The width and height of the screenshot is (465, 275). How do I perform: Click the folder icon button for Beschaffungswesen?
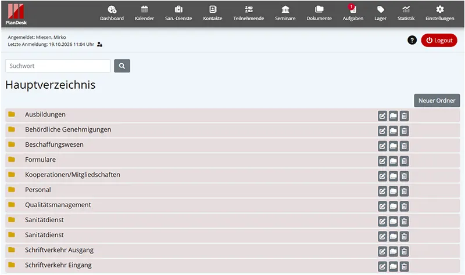point(394,146)
